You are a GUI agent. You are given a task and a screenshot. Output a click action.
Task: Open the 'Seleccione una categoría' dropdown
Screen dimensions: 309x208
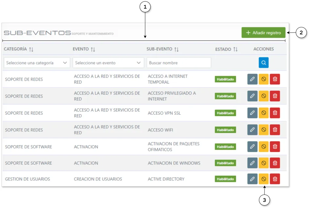pyautogui.click(x=37, y=63)
